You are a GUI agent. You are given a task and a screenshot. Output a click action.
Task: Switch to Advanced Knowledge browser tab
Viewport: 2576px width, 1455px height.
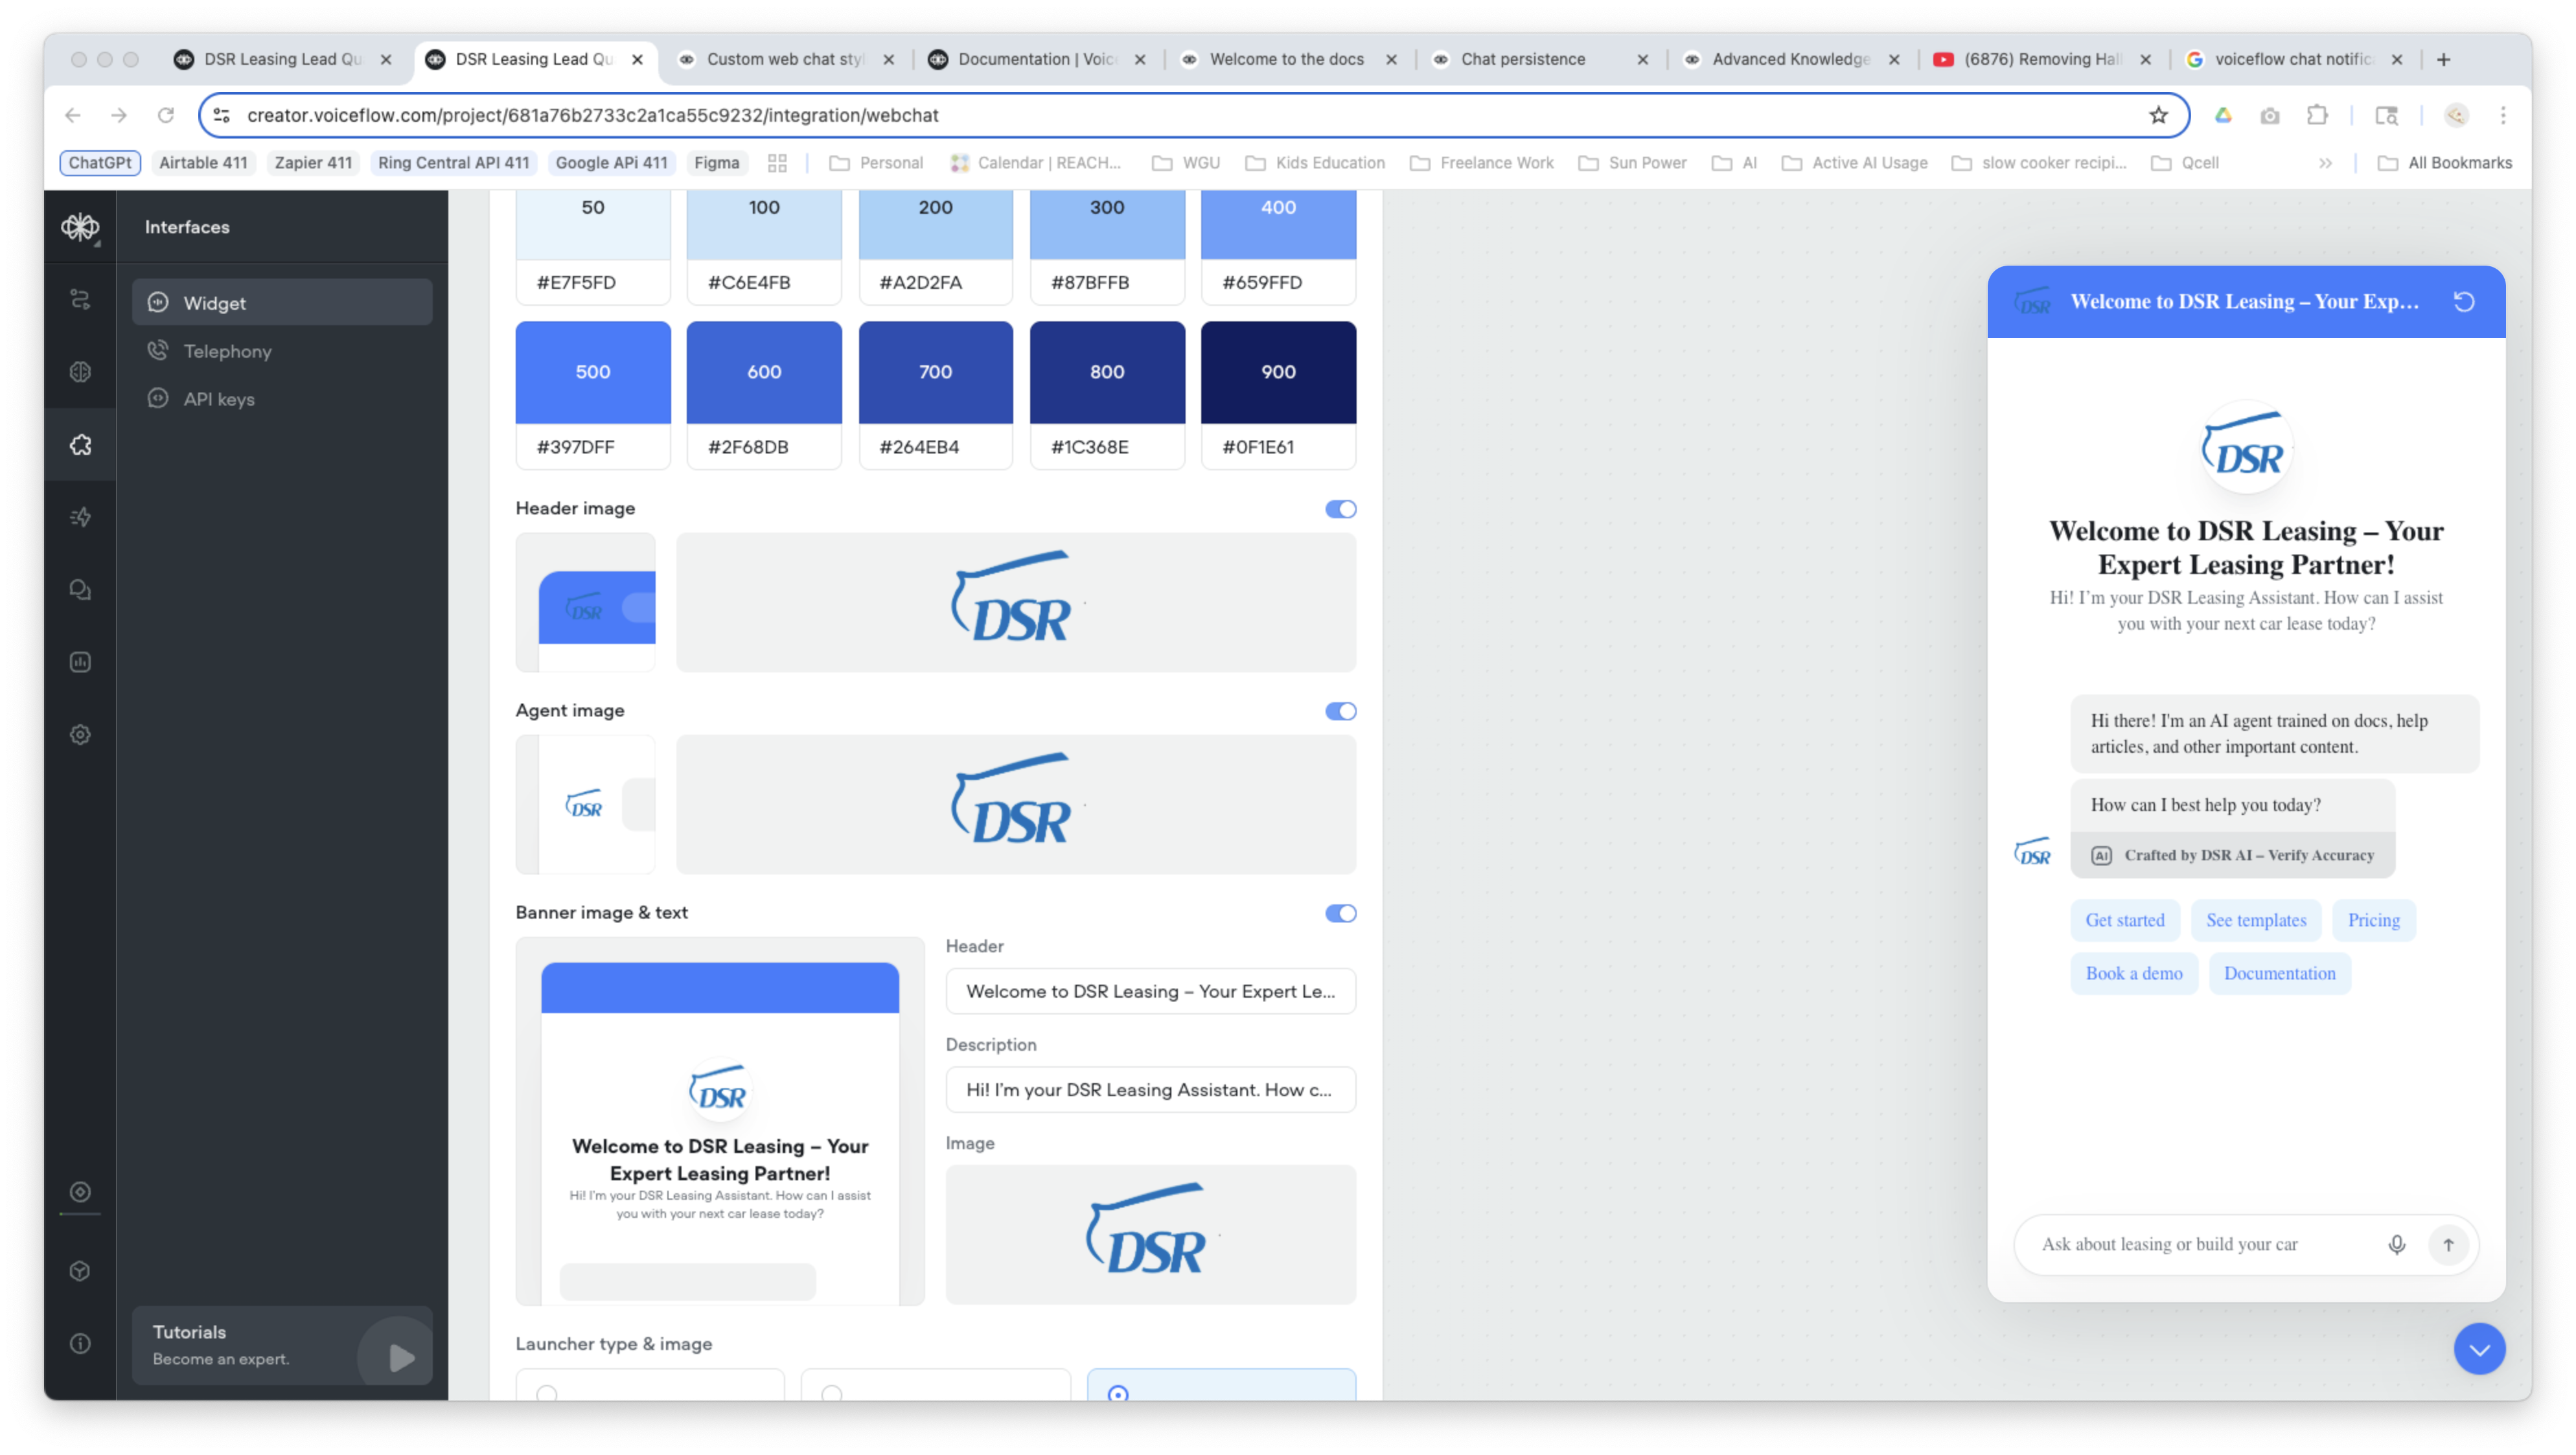tap(1791, 59)
